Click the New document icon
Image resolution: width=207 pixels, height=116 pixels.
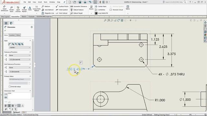pyautogui.click(x=70, y=2)
